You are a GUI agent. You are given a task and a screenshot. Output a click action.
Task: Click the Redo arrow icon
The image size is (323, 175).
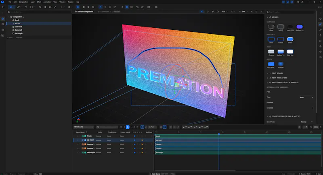pos(143,7)
